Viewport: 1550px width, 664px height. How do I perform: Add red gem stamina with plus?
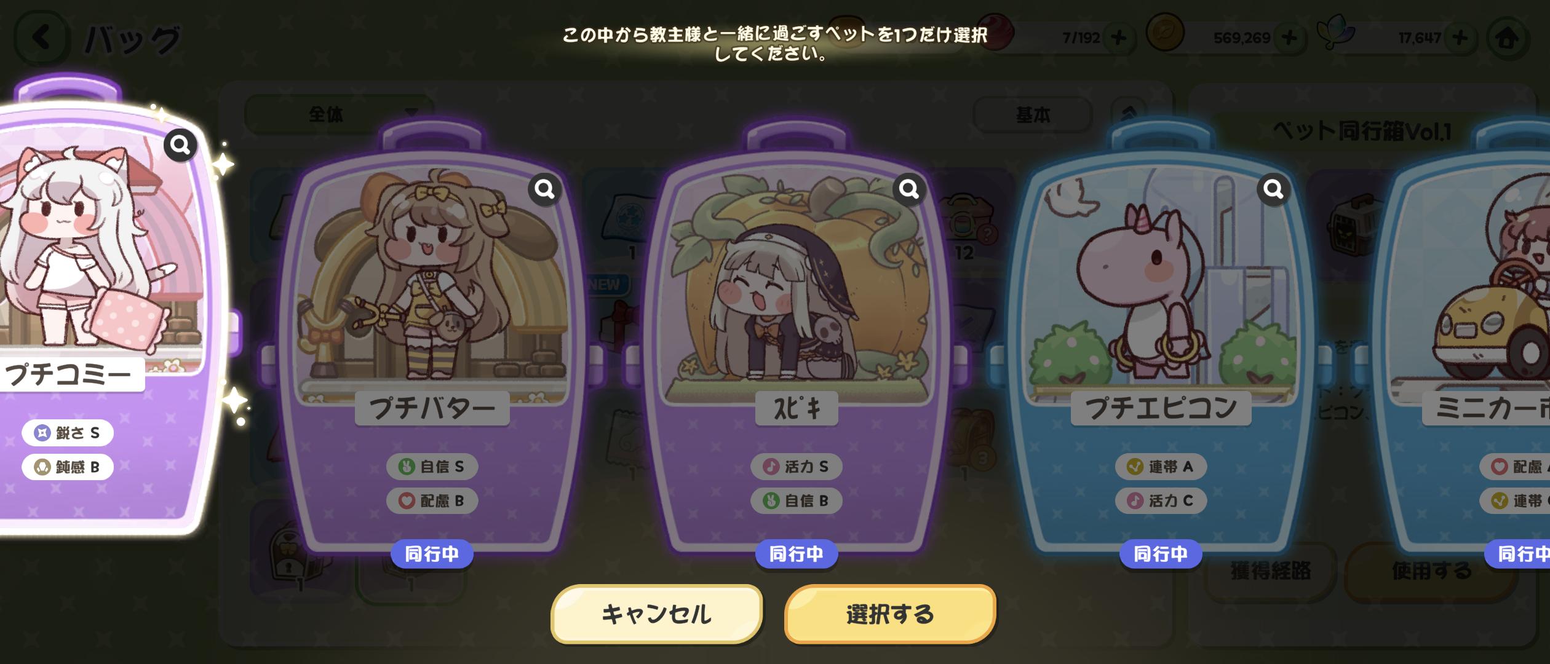[1118, 38]
